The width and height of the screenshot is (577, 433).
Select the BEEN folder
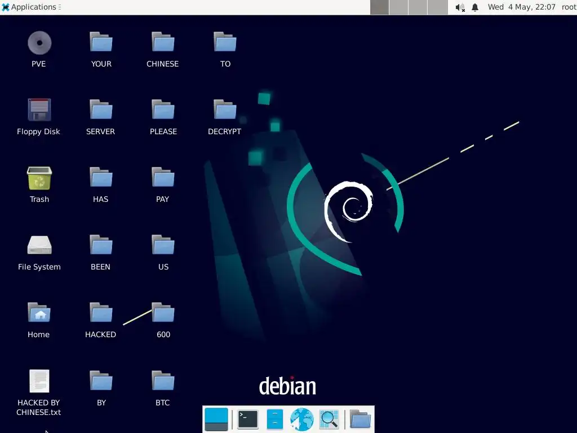pos(101,245)
